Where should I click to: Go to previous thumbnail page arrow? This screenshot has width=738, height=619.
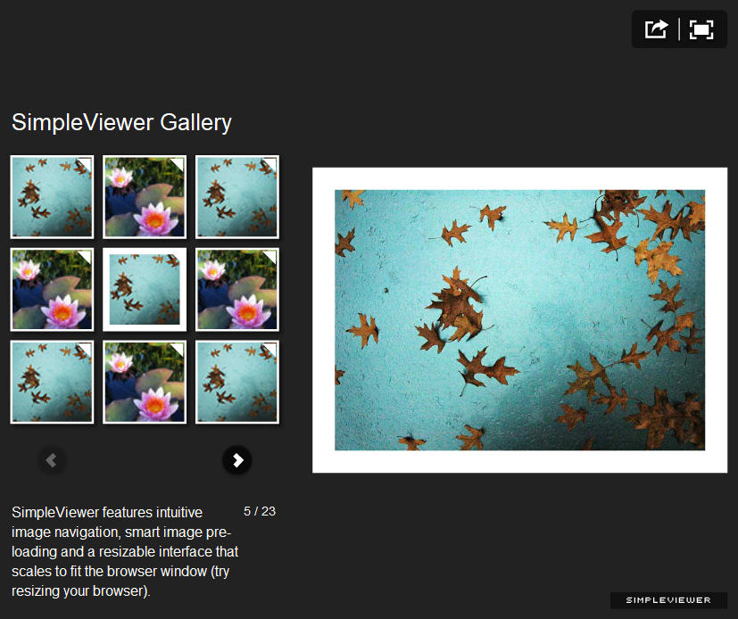click(x=52, y=459)
